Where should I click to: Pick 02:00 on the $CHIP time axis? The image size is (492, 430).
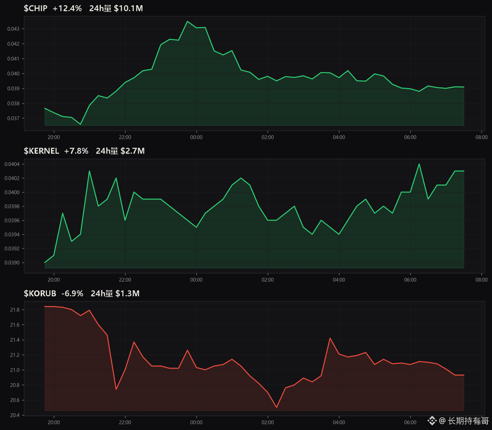click(268, 137)
